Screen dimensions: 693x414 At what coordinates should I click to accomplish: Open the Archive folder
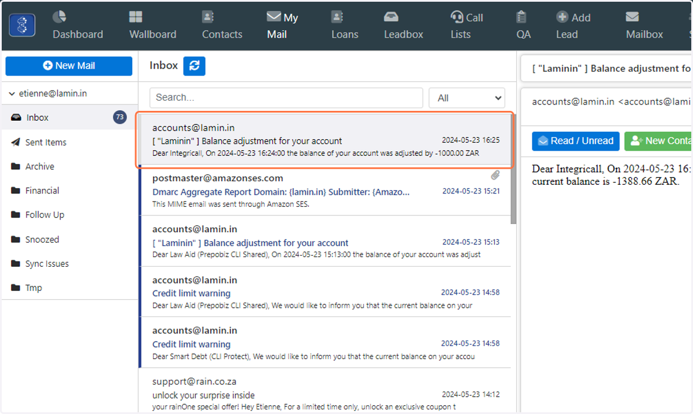point(69,166)
